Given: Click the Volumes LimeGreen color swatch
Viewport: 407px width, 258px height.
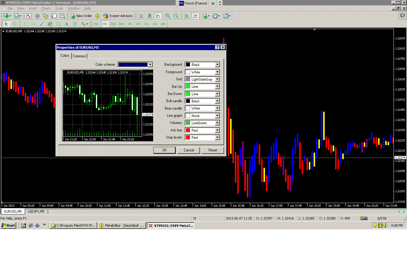Looking at the screenshot, I should click(x=188, y=123).
